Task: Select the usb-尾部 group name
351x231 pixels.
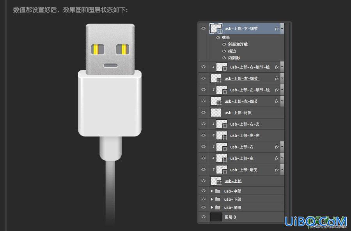Action: tap(232, 208)
